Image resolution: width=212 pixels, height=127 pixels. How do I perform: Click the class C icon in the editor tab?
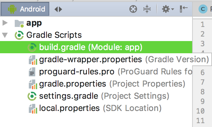pyautogui.click(x=203, y=9)
